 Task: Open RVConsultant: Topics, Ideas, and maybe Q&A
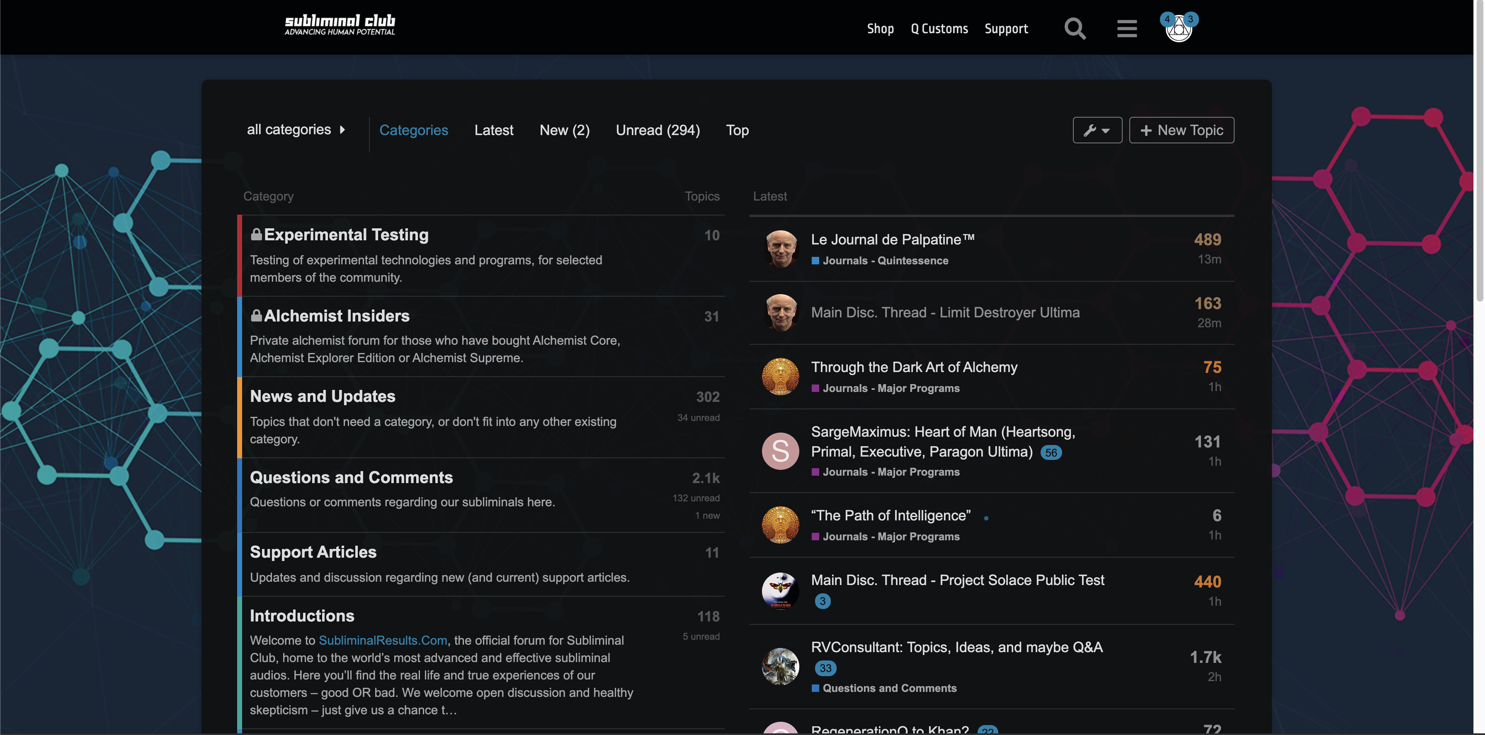957,648
